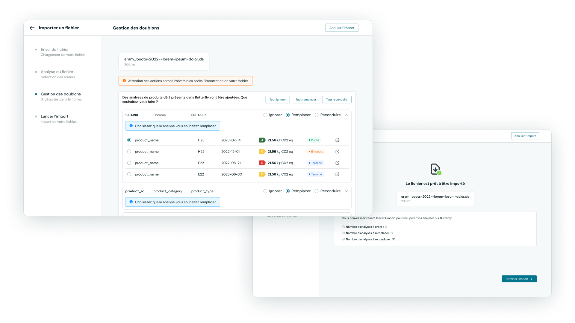This screenshot has height=323, width=575.
Task: Click the file ready download icon
Action: click(x=436, y=169)
